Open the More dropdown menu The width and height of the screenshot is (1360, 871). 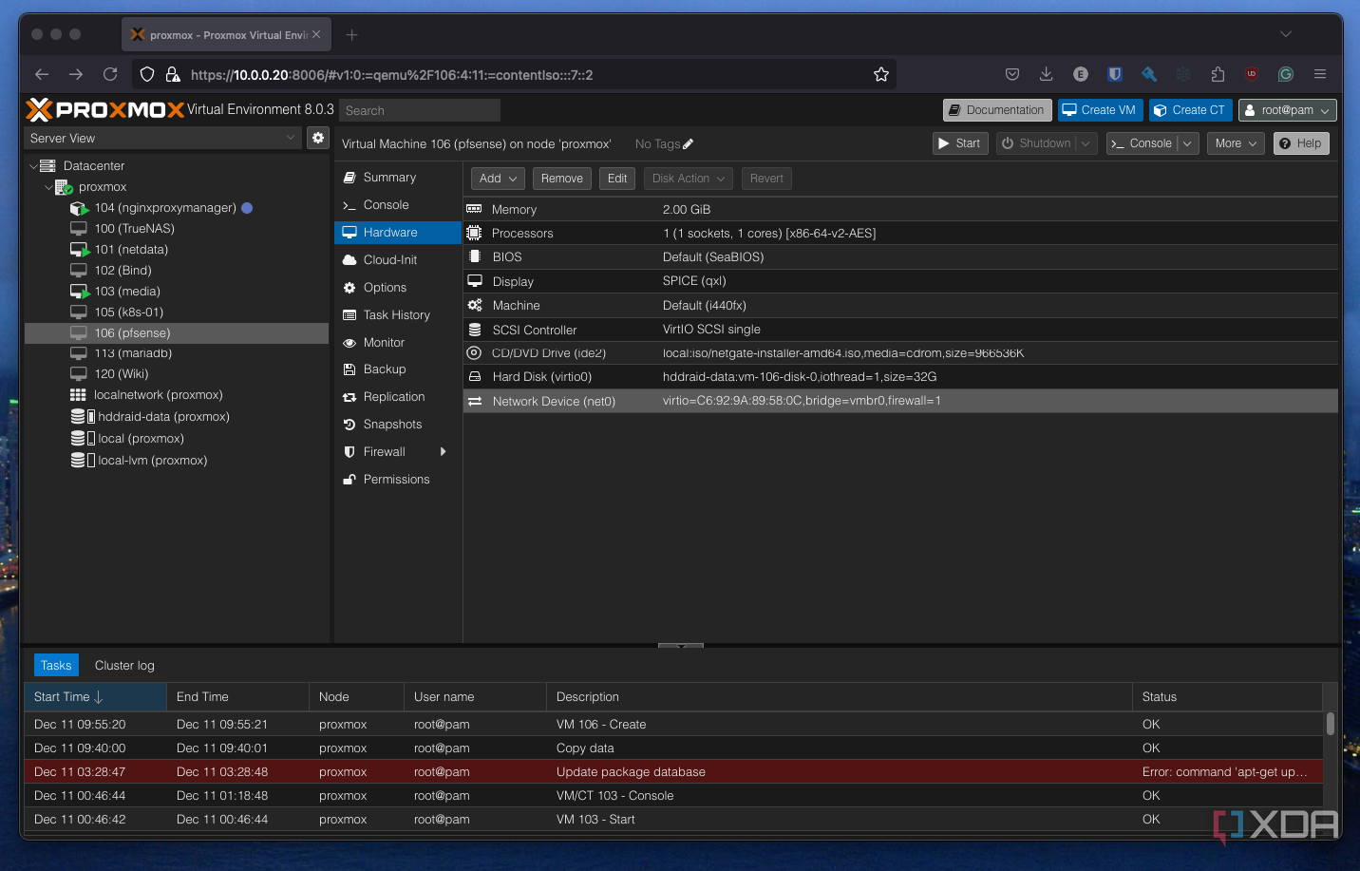point(1236,143)
